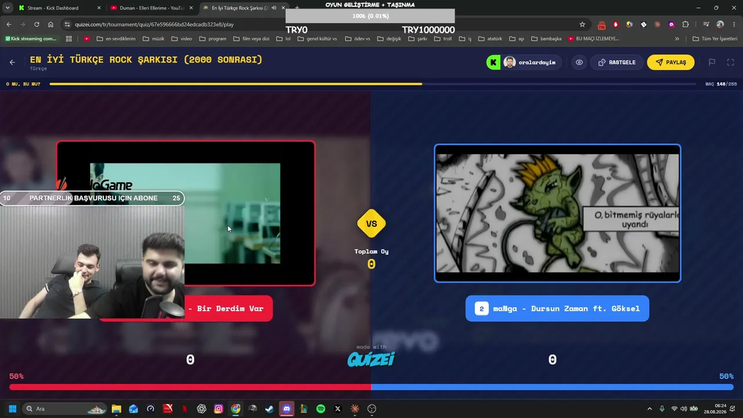The width and height of the screenshot is (743, 418).
Task: Click the RASTGELE random button
Action: 616,62
